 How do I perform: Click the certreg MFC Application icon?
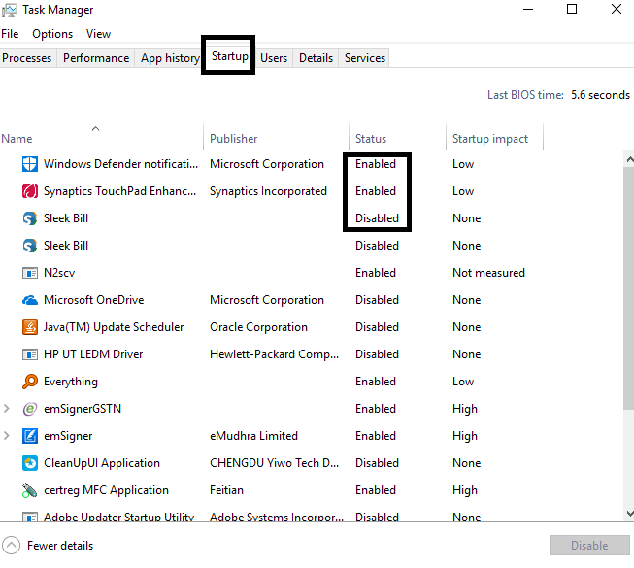[29, 490]
